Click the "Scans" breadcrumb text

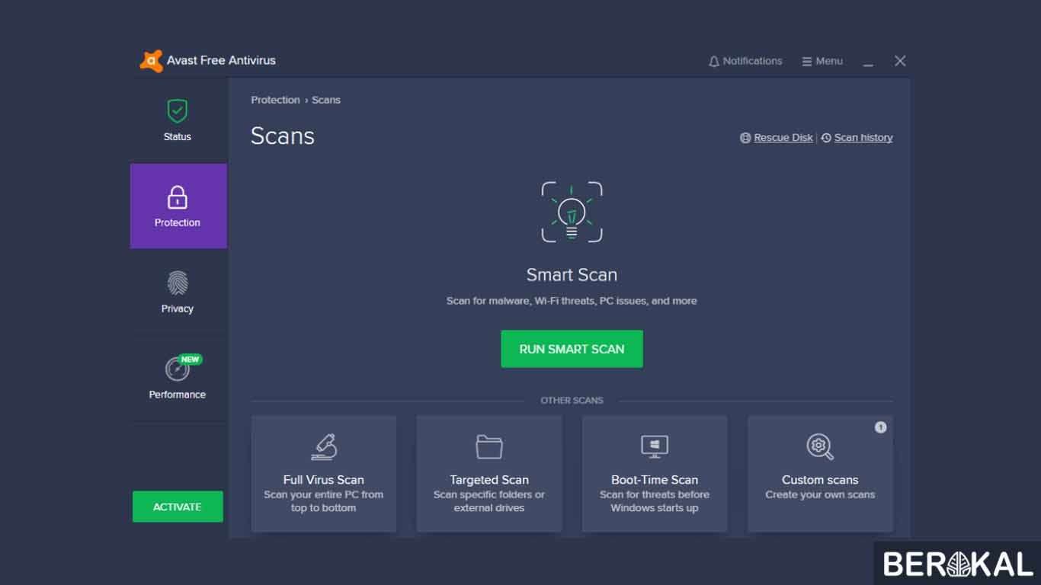point(326,100)
